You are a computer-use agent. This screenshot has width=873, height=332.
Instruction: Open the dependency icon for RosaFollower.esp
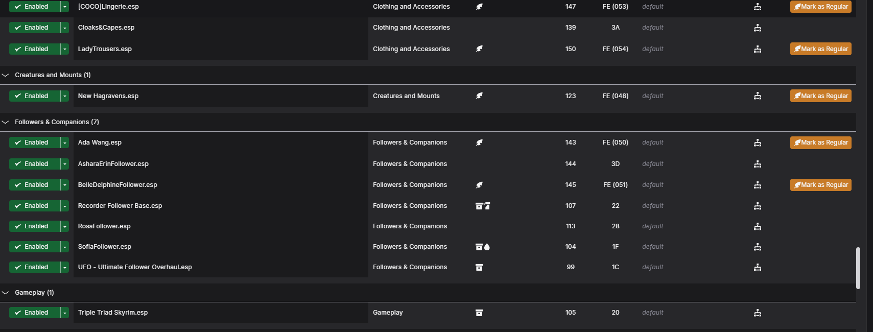pos(758,226)
